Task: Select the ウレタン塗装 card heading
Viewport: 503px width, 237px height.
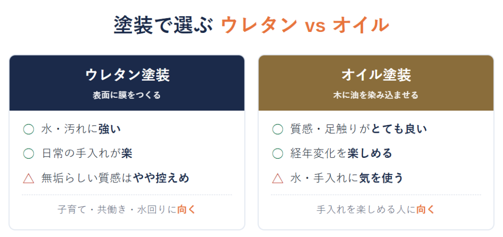Action: tap(127, 75)
